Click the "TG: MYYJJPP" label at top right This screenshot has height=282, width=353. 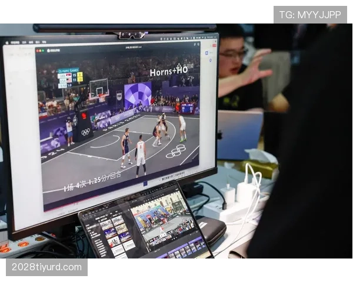(x=310, y=15)
